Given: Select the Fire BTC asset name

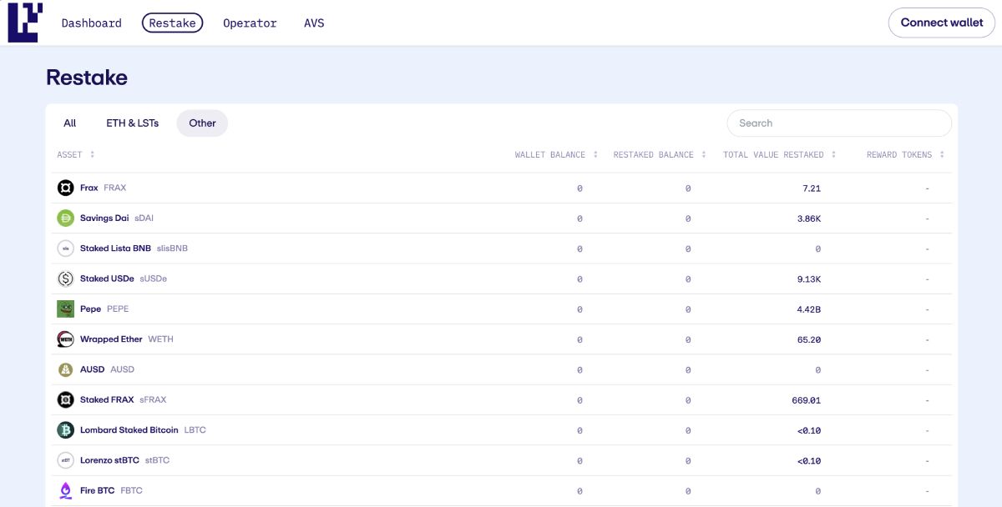Looking at the screenshot, I should coord(97,491).
